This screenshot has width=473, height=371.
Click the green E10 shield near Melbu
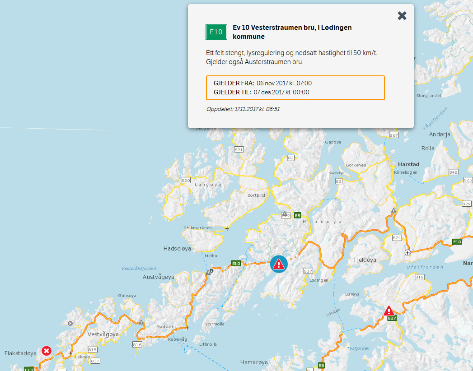coord(236,263)
